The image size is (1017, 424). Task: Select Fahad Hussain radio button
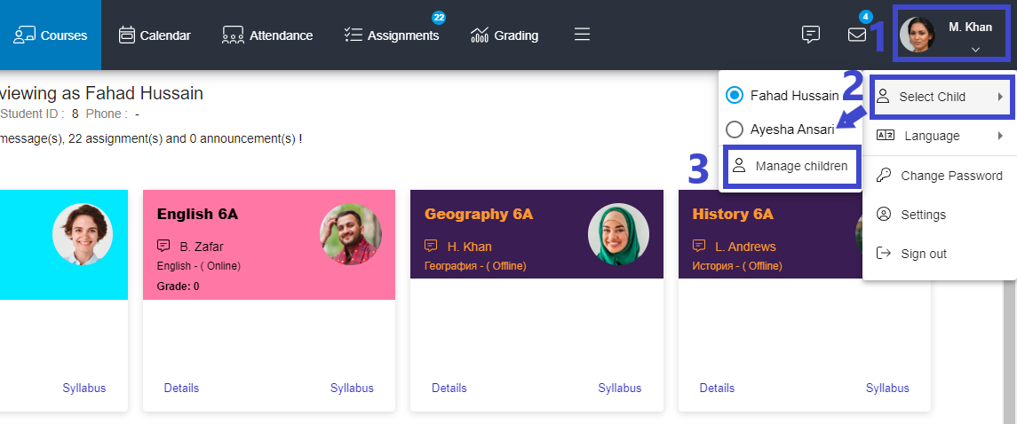pos(735,95)
